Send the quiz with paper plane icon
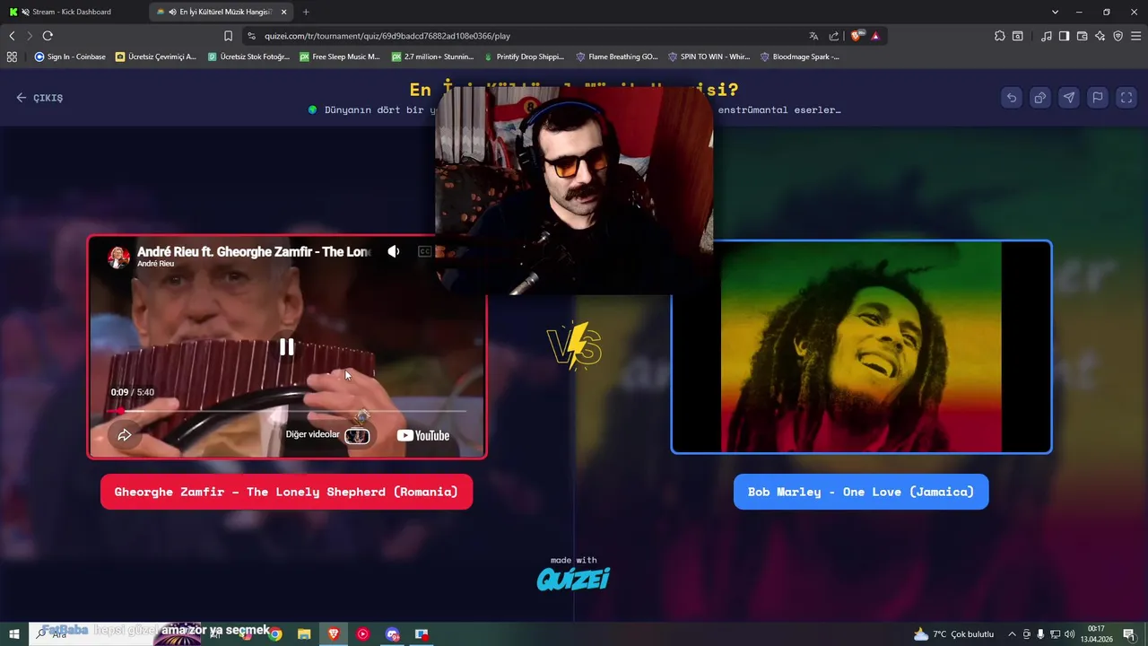The width and height of the screenshot is (1148, 646). pyautogui.click(x=1069, y=98)
